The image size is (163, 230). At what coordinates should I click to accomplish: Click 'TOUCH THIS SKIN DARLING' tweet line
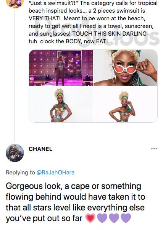click(x=110, y=34)
